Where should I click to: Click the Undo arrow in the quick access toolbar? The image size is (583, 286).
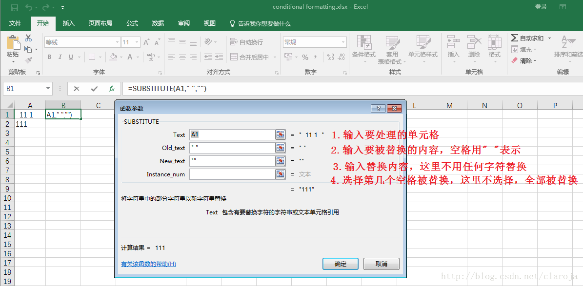(x=29, y=7)
